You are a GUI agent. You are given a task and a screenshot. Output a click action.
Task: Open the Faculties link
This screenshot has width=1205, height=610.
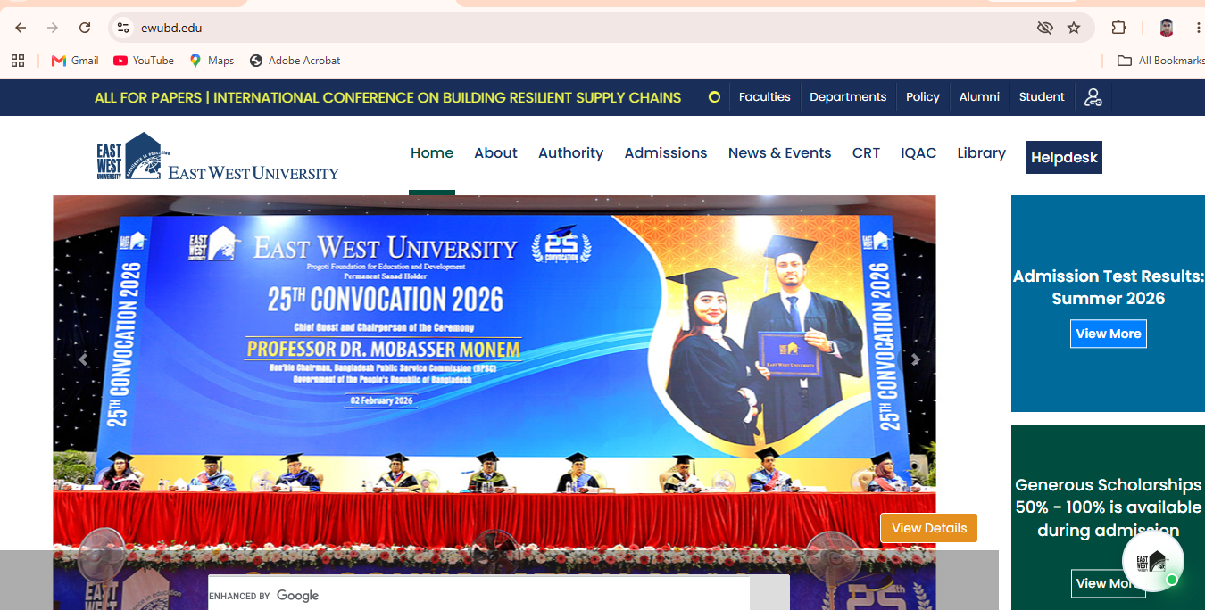click(765, 97)
